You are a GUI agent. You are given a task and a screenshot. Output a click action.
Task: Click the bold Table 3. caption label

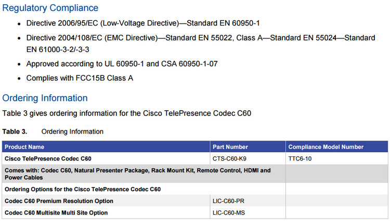pos(15,131)
